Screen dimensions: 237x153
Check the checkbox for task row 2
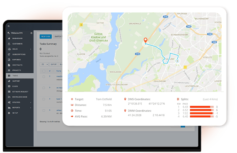point(44,76)
